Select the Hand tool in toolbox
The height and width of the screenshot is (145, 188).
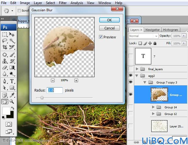5,102
